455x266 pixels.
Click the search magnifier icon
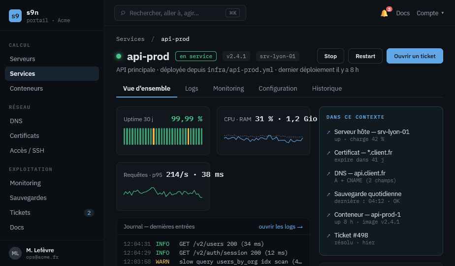pyautogui.click(x=123, y=13)
